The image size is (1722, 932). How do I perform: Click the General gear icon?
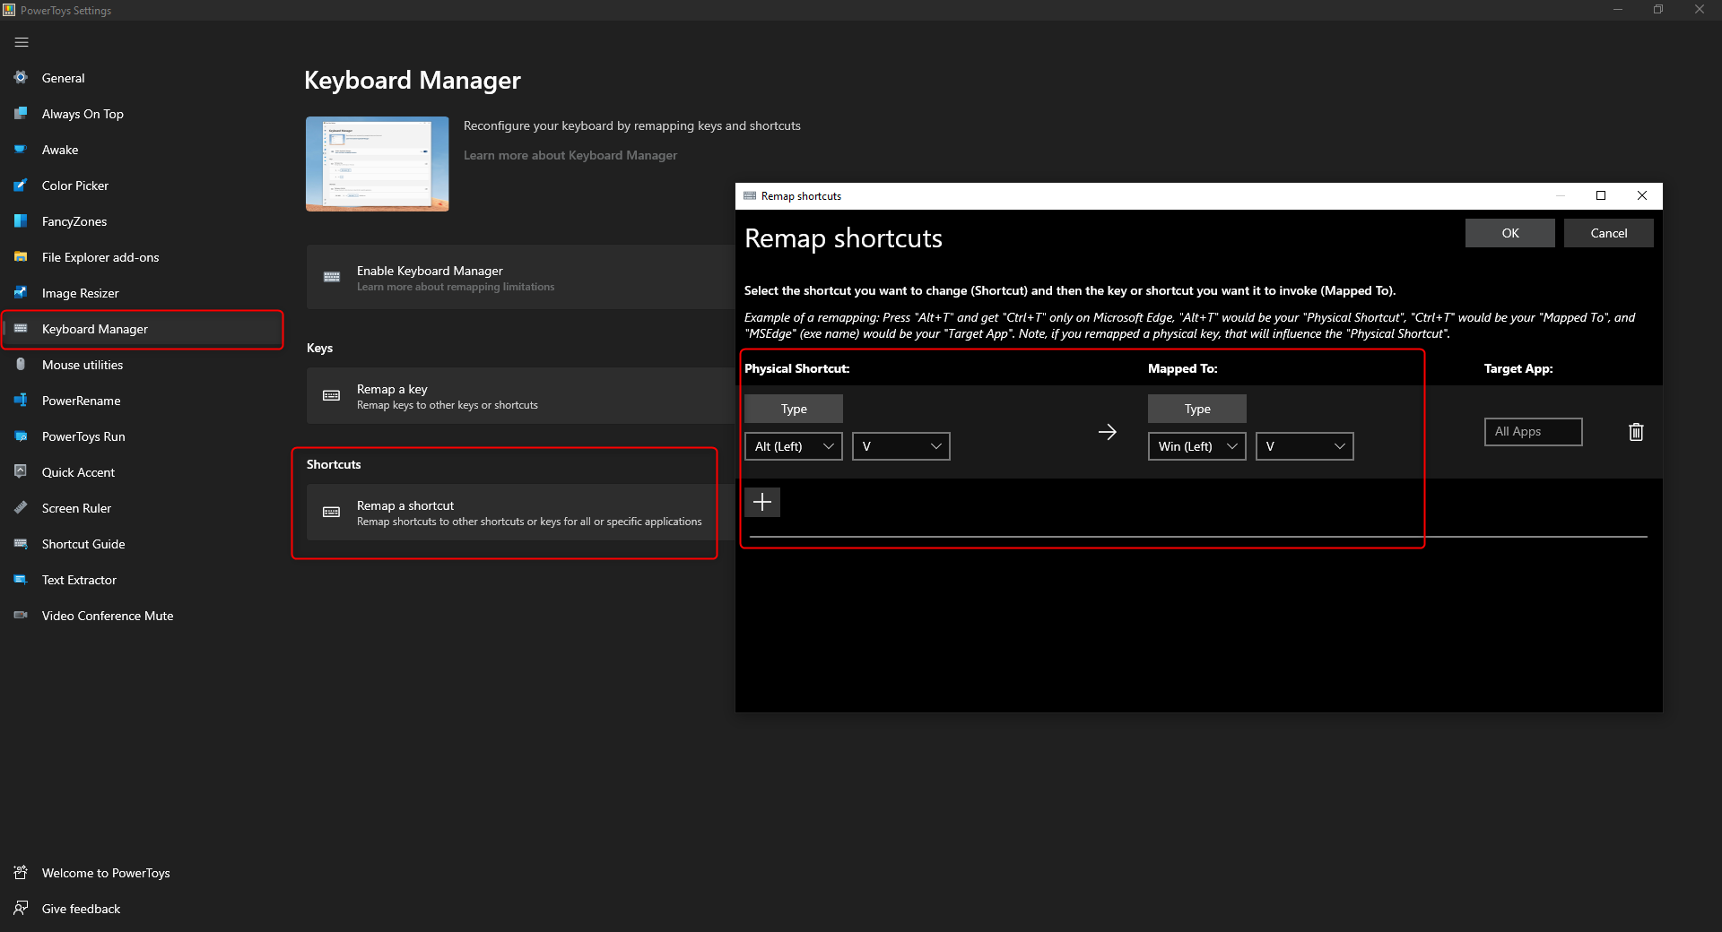click(21, 78)
